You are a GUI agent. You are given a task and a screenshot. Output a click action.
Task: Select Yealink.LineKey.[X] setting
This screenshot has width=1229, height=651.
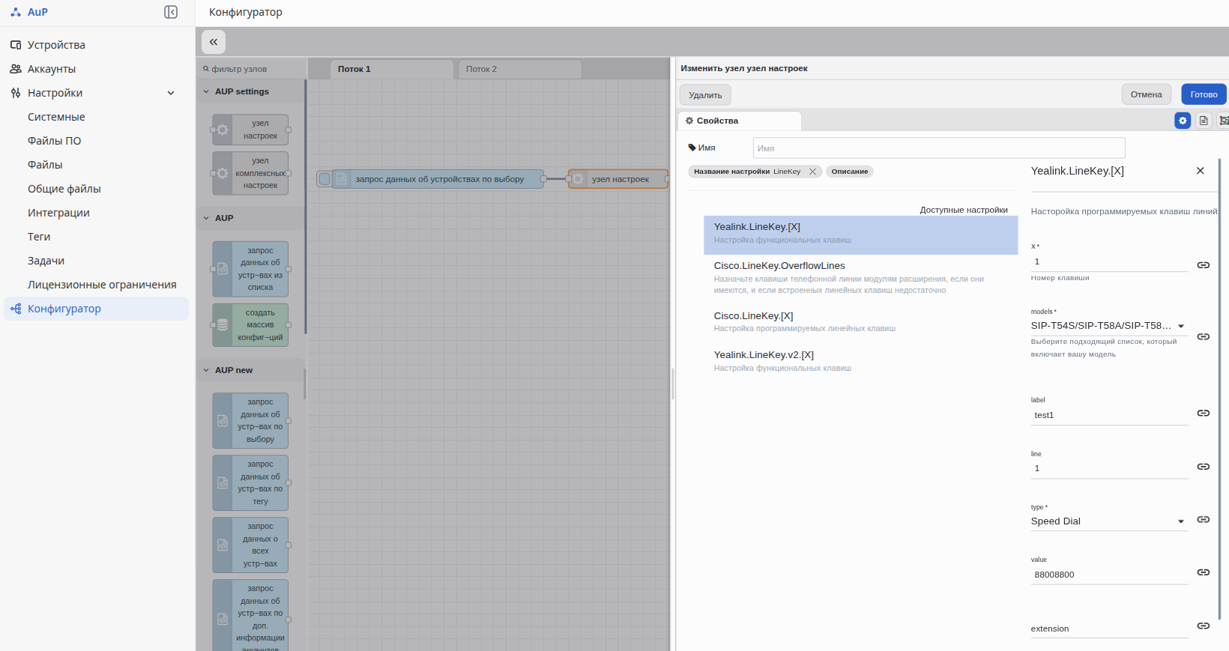(860, 235)
